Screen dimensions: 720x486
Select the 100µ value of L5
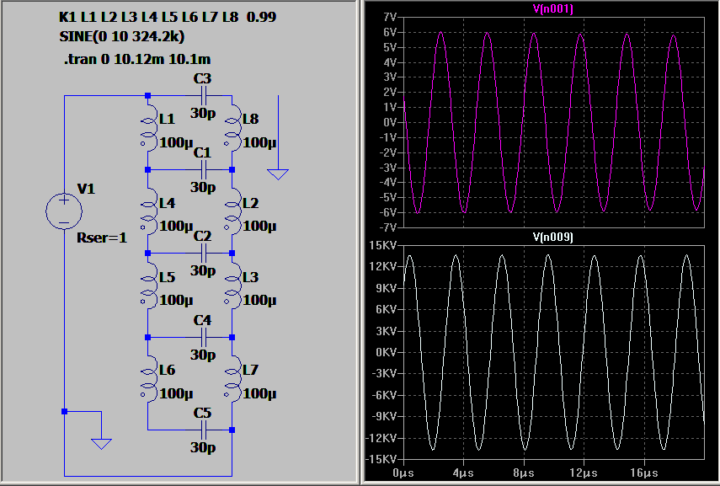coord(176,300)
